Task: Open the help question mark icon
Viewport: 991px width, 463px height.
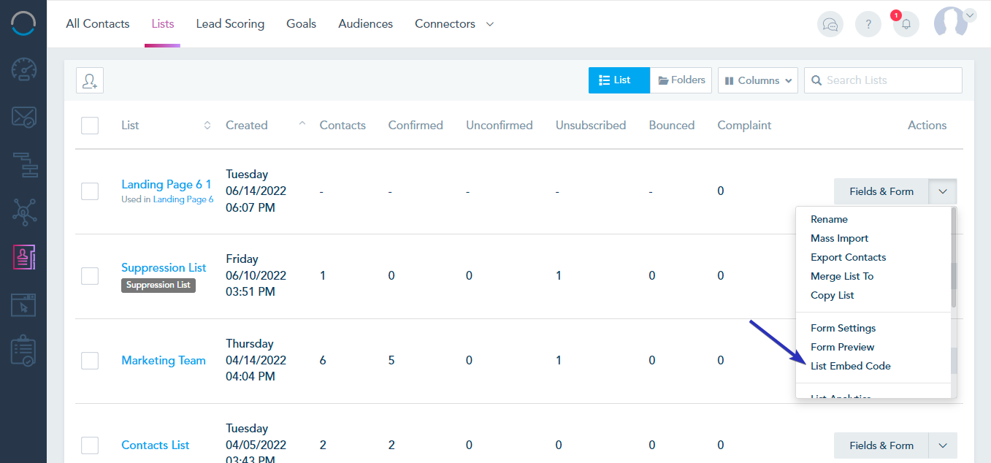Action: [868, 24]
